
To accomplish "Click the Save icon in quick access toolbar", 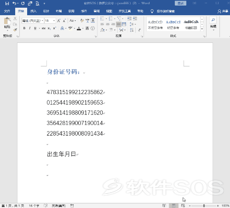I will click(x=7, y=3).
